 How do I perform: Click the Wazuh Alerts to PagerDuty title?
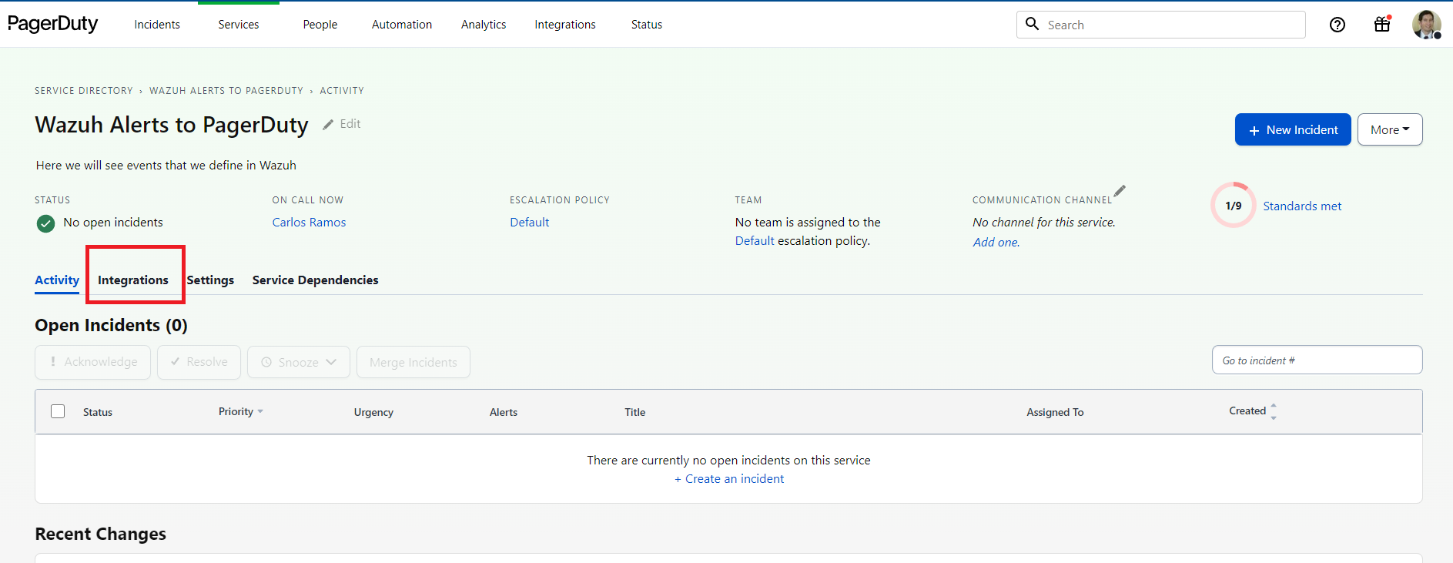pos(172,125)
